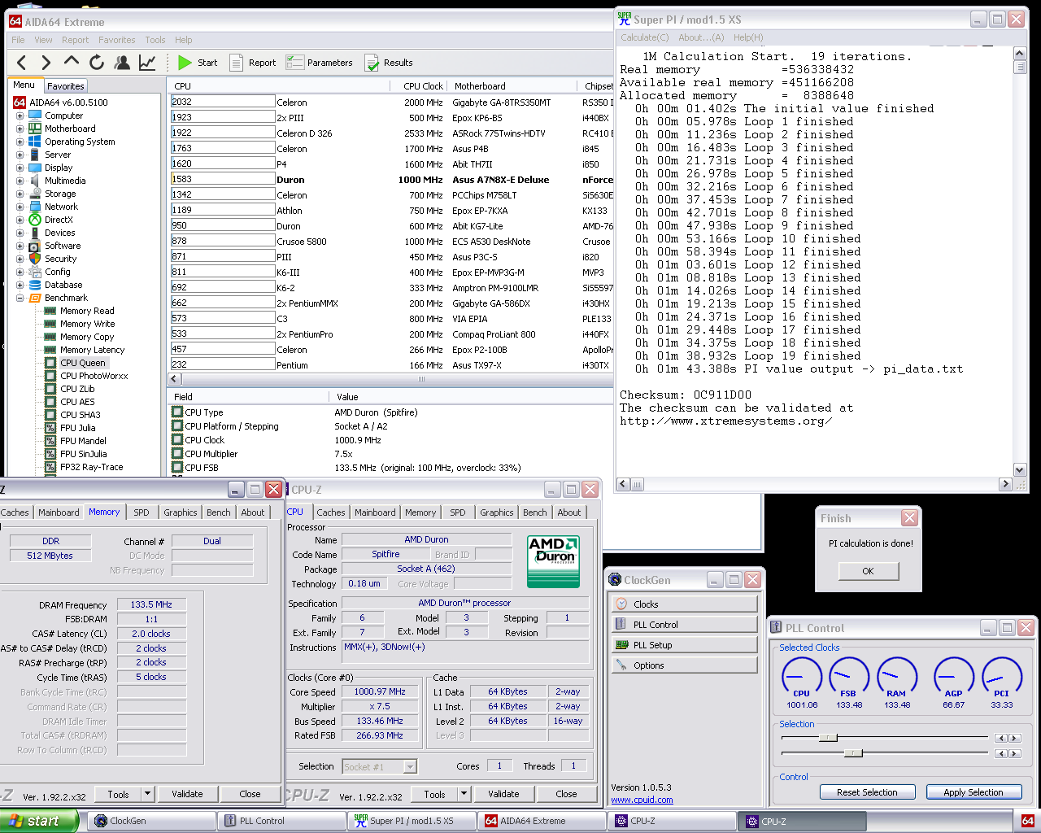1041x833 pixels.
Task: Open the graph chart toolbar icon
Action: (147, 63)
